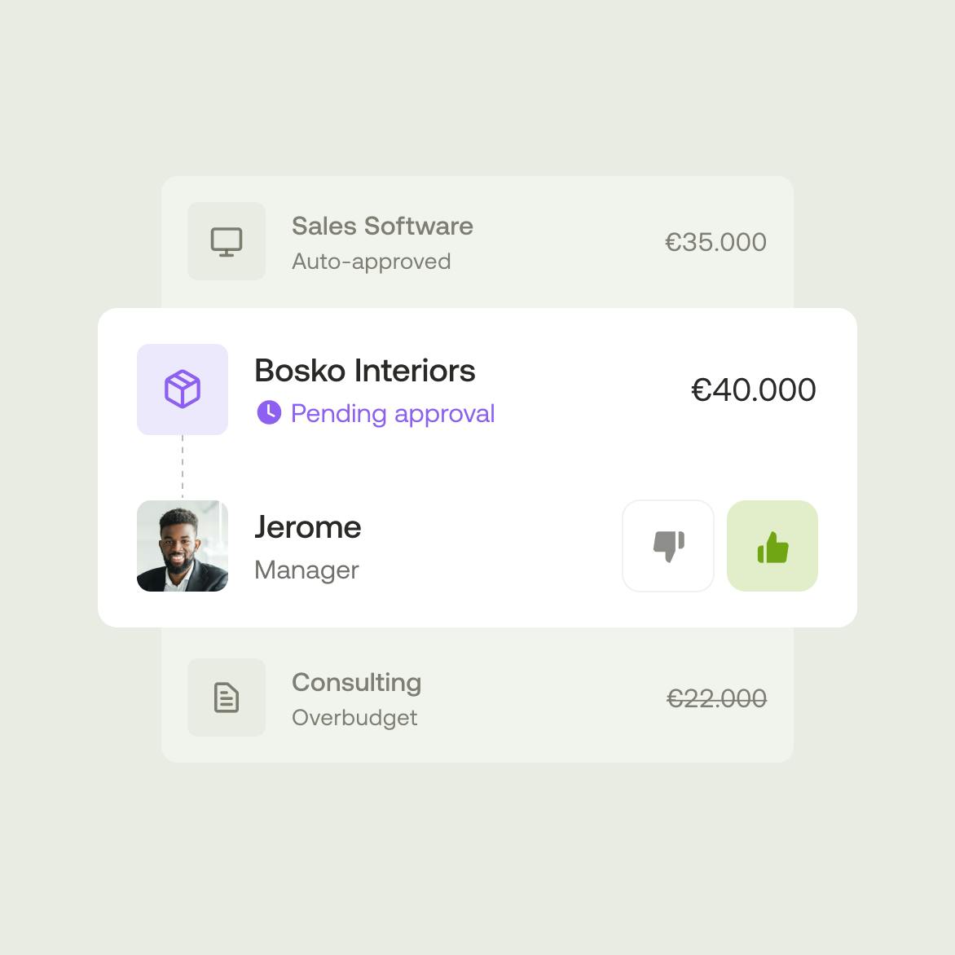
Task: Click the document icon beside Consulting
Action: click(227, 698)
